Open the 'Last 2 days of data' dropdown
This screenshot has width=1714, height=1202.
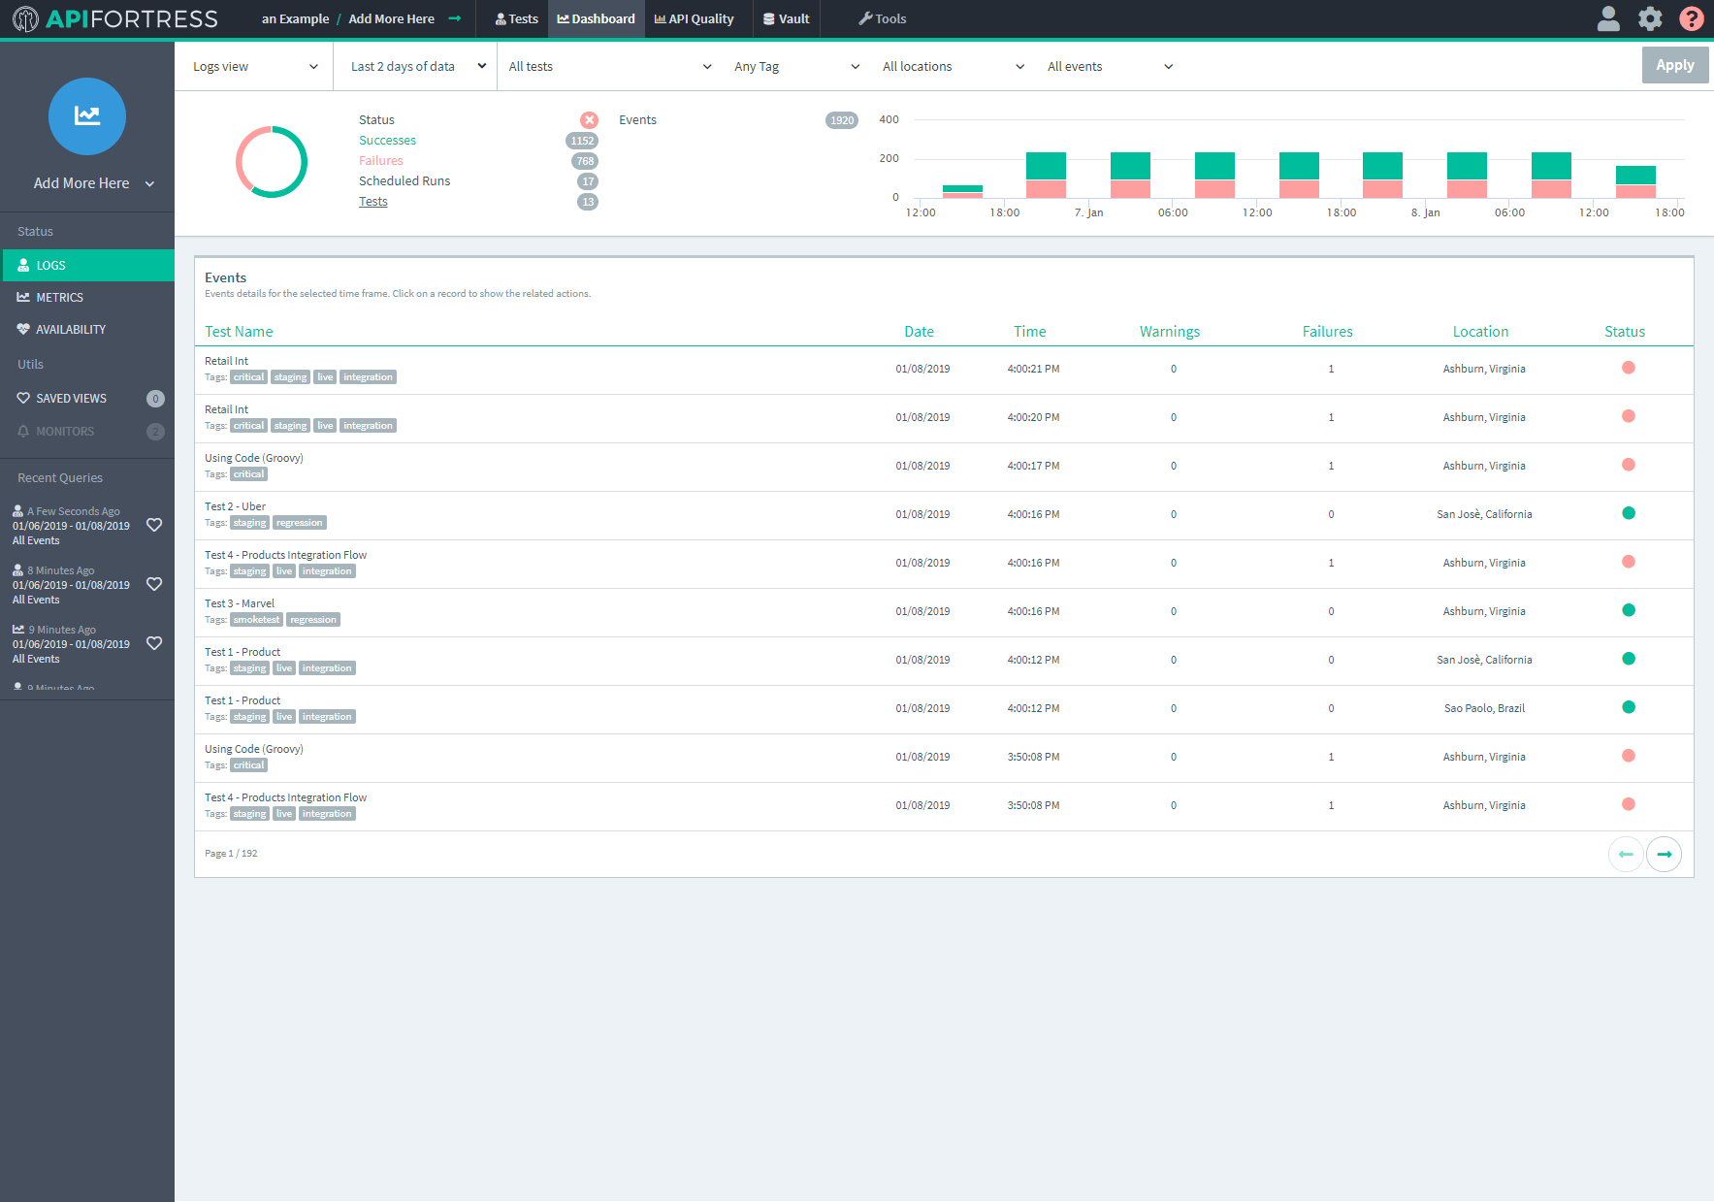click(414, 66)
